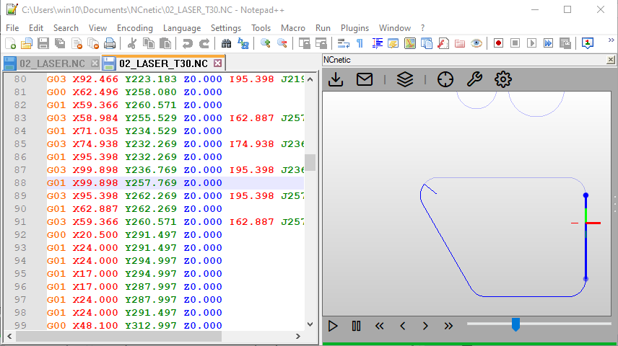This screenshot has width=618, height=346.
Task: Toggle word wrap in editor
Action: point(343,43)
